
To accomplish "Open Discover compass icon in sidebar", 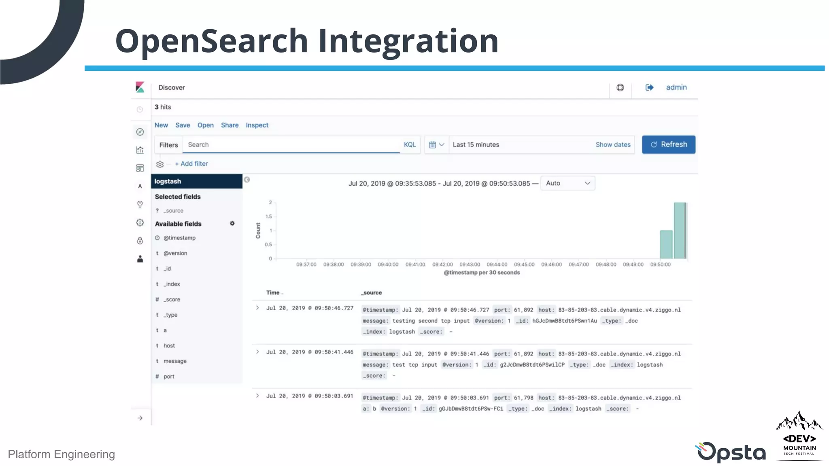I will click(x=140, y=132).
